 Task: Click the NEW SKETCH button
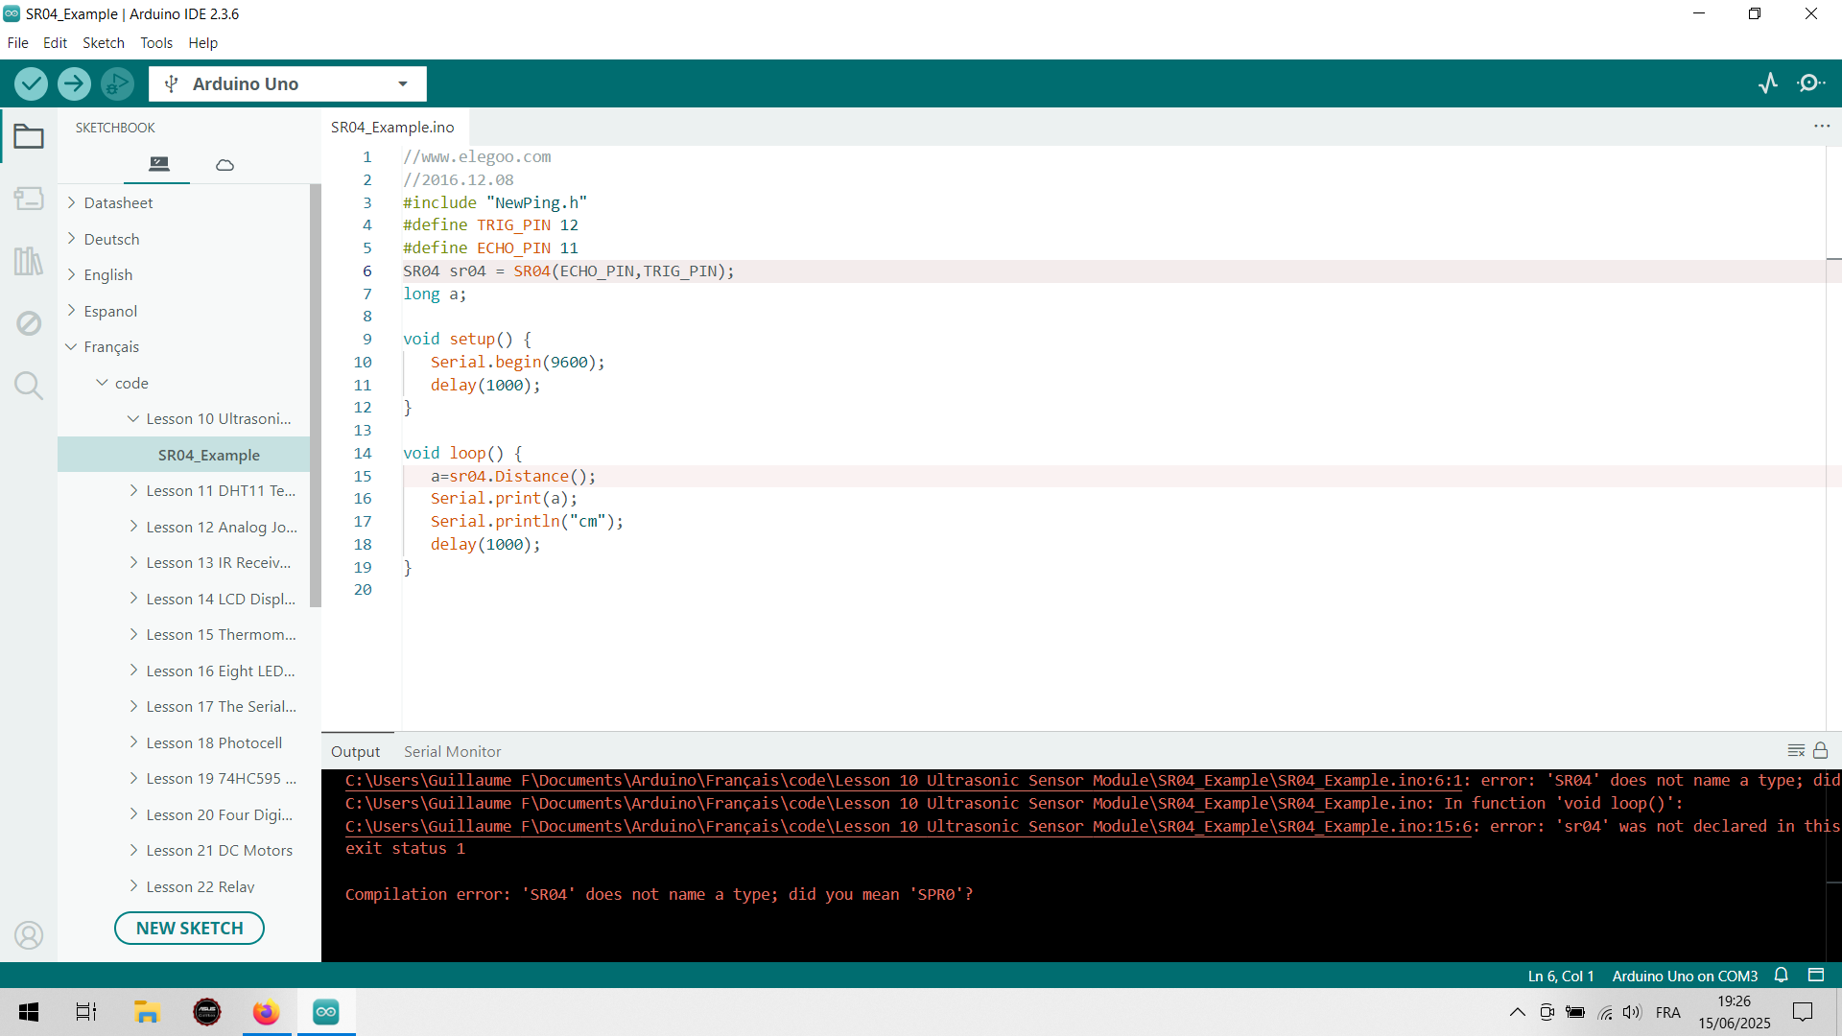click(189, 928)
